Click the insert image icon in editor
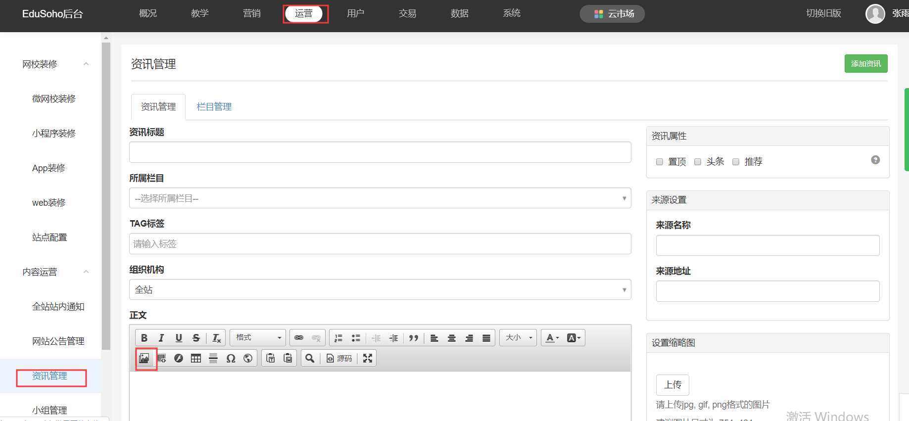909x421 pixels. pos(144,358)
